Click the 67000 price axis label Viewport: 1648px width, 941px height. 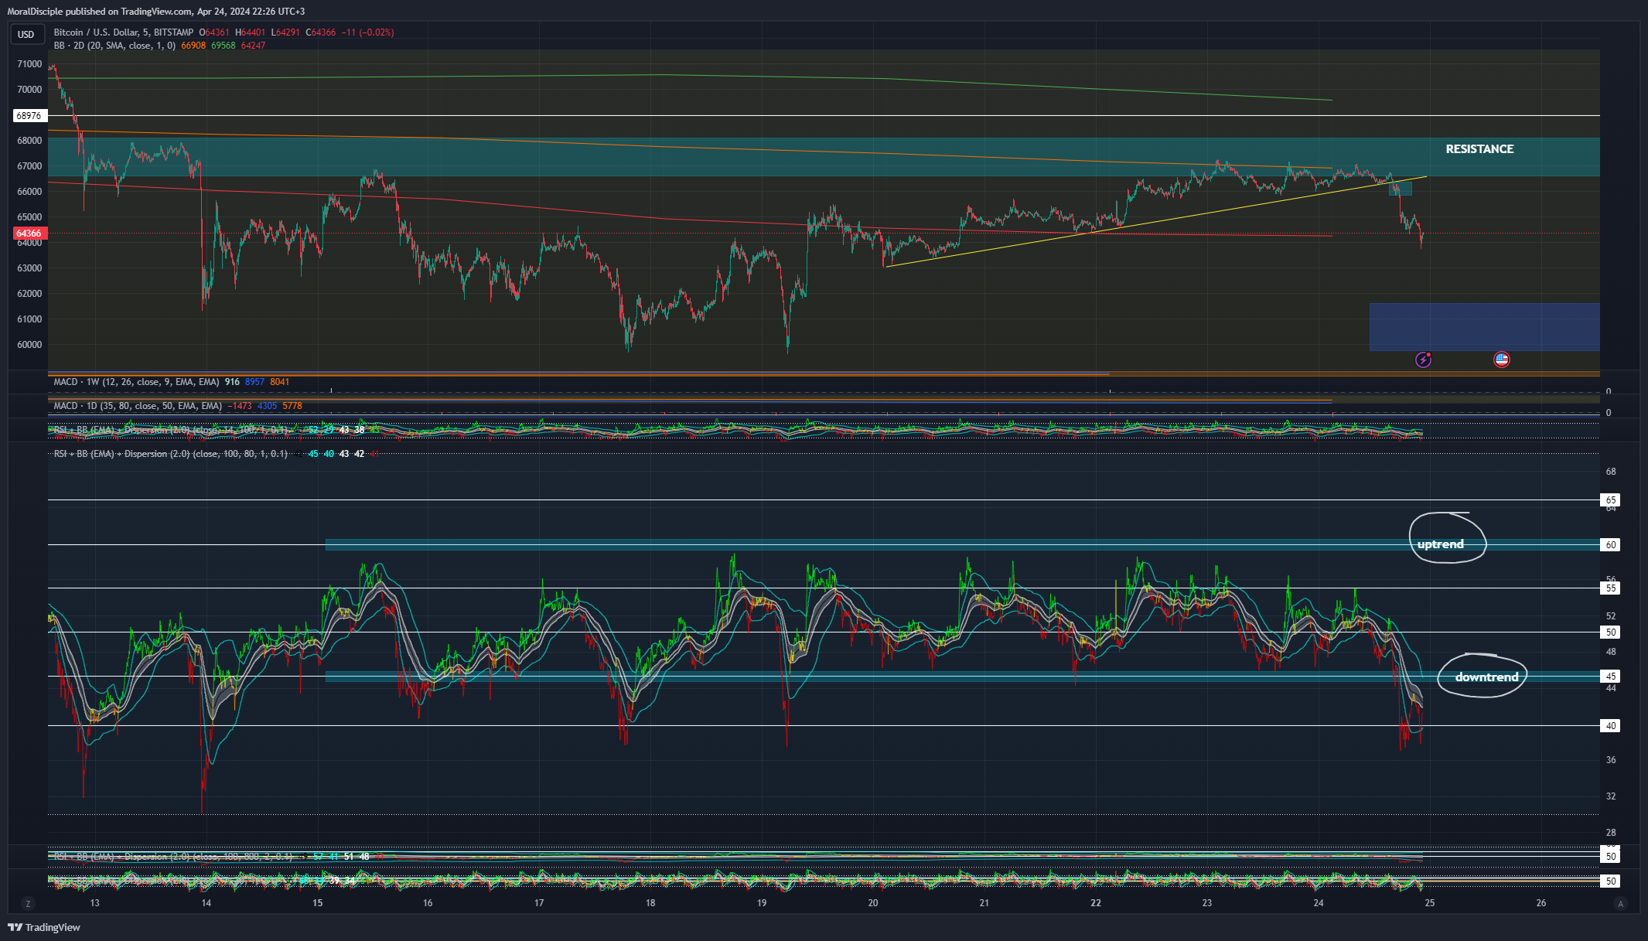tap(29, 166)
